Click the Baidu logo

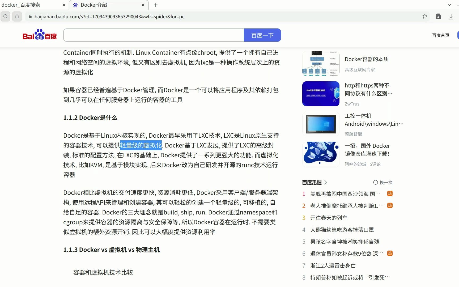40,35
